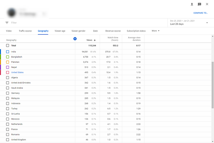The height and width of the screenshot is (143, 214).
Task: Click the total views value 115,244
Action: pos(92,45)
